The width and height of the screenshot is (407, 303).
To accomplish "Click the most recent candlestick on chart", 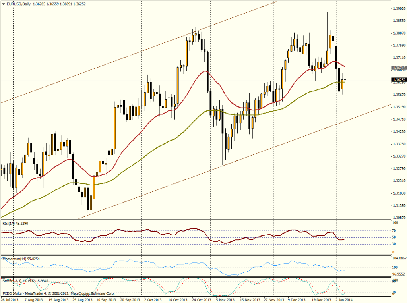I will pyautogui.click(x=346, y=80).
